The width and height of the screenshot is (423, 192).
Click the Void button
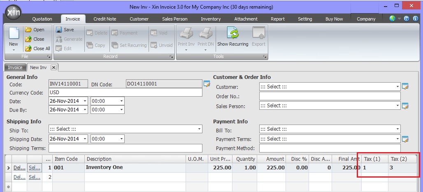(159, 33)
